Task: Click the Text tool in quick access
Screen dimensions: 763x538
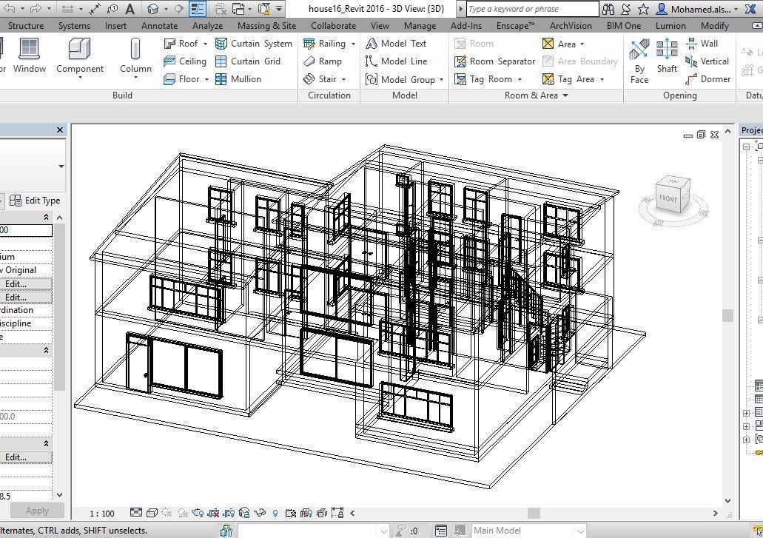Action: pyautogui.click(x=130, y=8)
